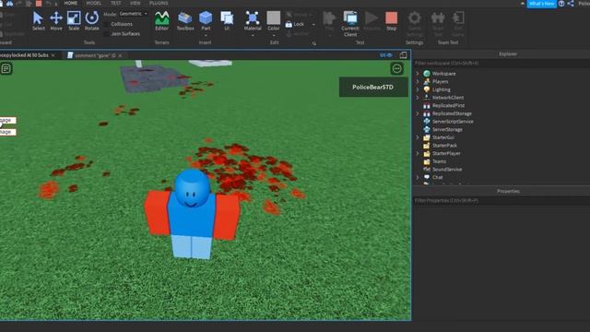Stop the running playtest

tap(391, 20)
